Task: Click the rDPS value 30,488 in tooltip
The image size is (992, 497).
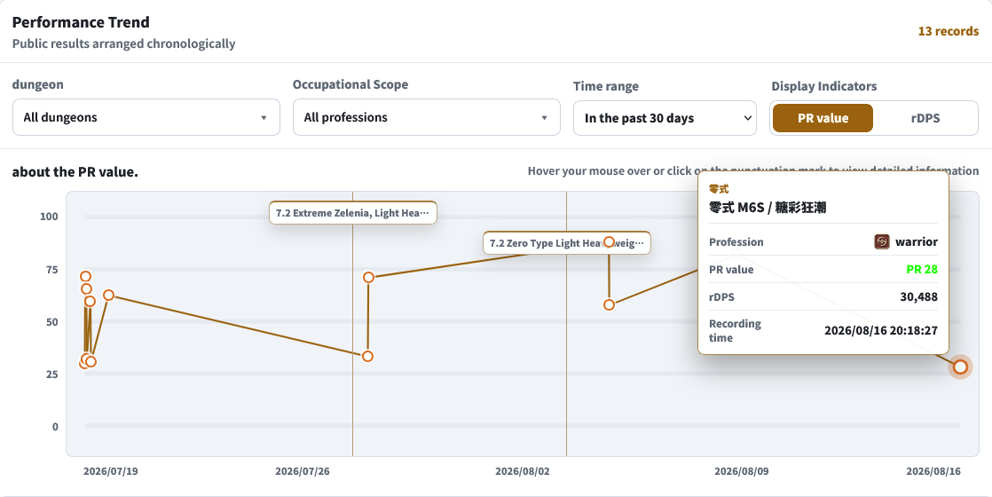Action: click(918, 297)
